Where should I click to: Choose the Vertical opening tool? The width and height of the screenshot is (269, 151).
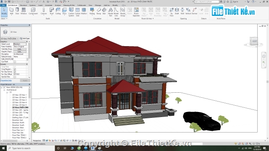[x=188, y=11]
